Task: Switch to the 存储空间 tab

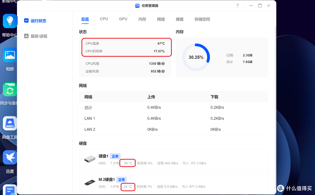Action: (x=202, y=19)
